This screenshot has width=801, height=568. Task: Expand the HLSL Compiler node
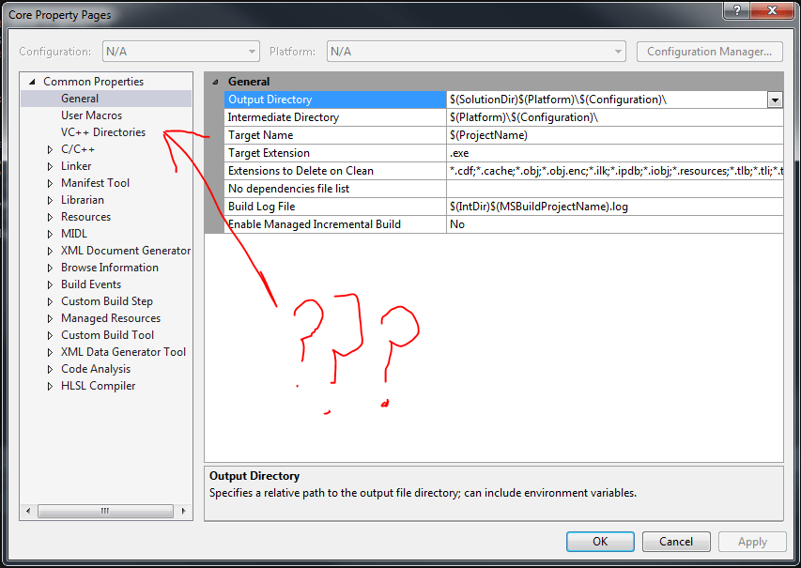click(x=51, y=385)
